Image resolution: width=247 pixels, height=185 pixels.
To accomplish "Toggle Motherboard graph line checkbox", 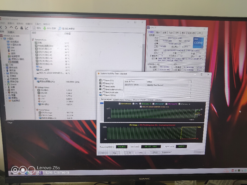I will [x=120, y=104].
